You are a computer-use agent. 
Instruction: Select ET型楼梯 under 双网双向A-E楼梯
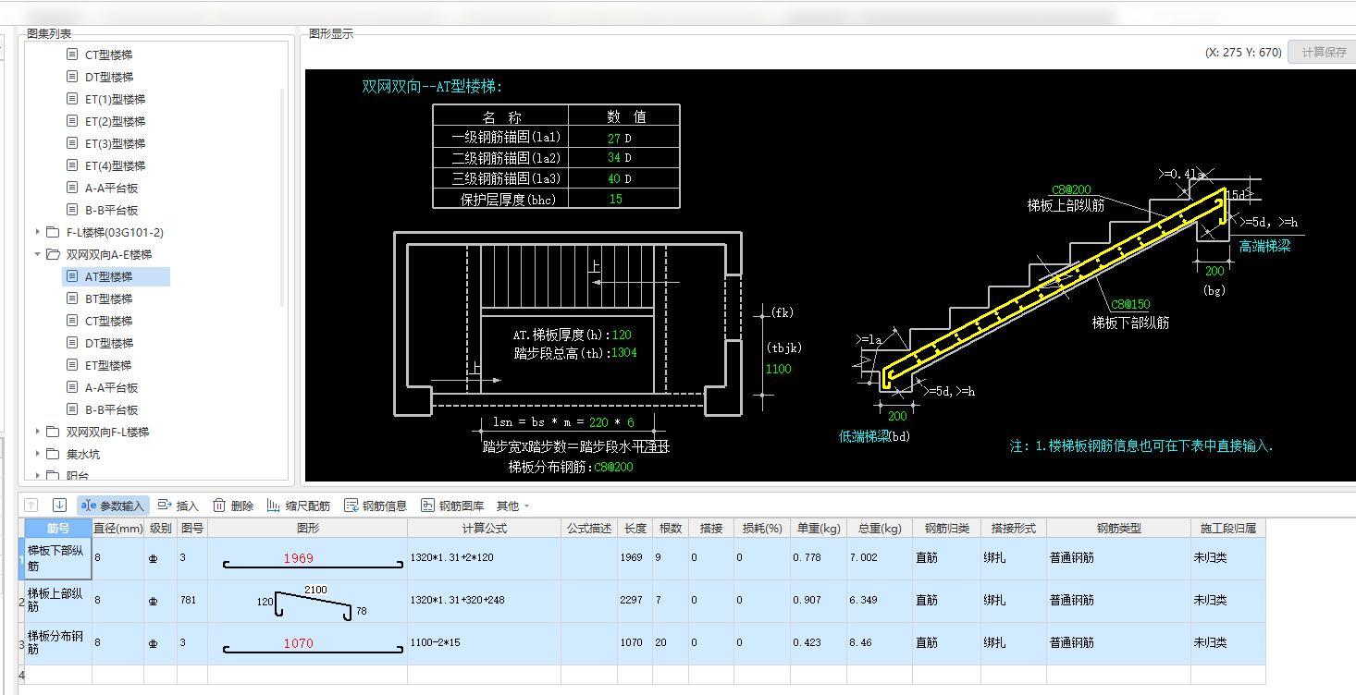[x=109, y=365]
